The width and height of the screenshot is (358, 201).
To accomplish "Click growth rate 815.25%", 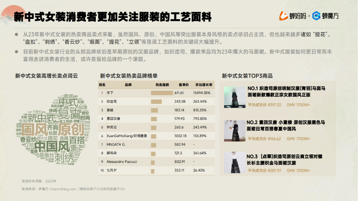I will coord(200,110).
